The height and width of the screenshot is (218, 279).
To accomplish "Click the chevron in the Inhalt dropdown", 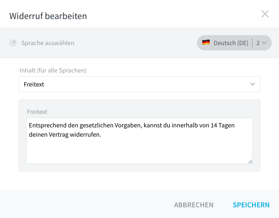I will [x=252, y=84].
